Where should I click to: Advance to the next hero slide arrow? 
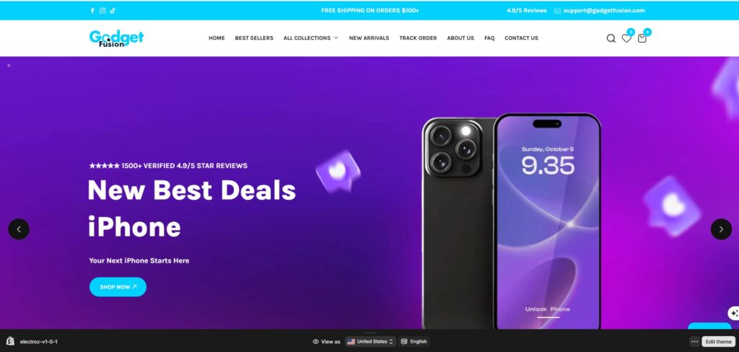pyautogui.click(x=721, y=229)
